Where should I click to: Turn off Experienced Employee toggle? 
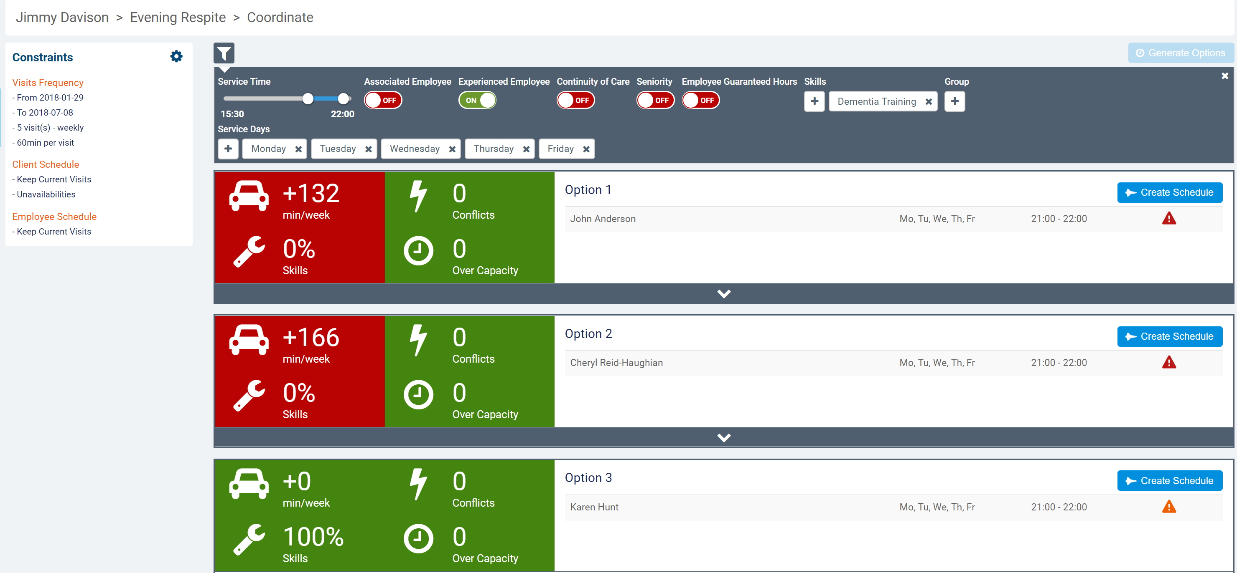(x=477, y=100)
